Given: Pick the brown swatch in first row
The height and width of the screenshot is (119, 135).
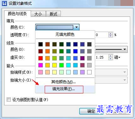Looking at the screenshot, I should click(x=48, y=44).
